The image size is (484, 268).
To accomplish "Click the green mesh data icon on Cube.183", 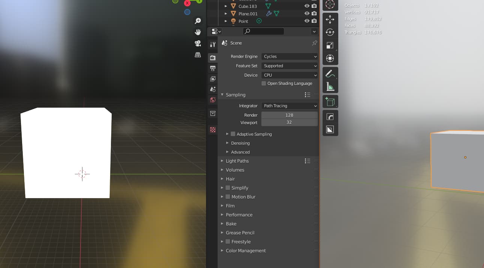I will [268, 6].
